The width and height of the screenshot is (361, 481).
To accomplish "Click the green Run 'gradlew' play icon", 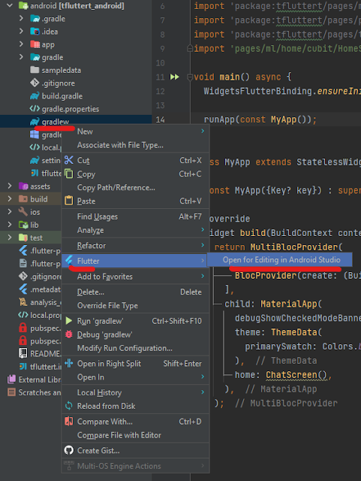I will (x=69, y=321).
